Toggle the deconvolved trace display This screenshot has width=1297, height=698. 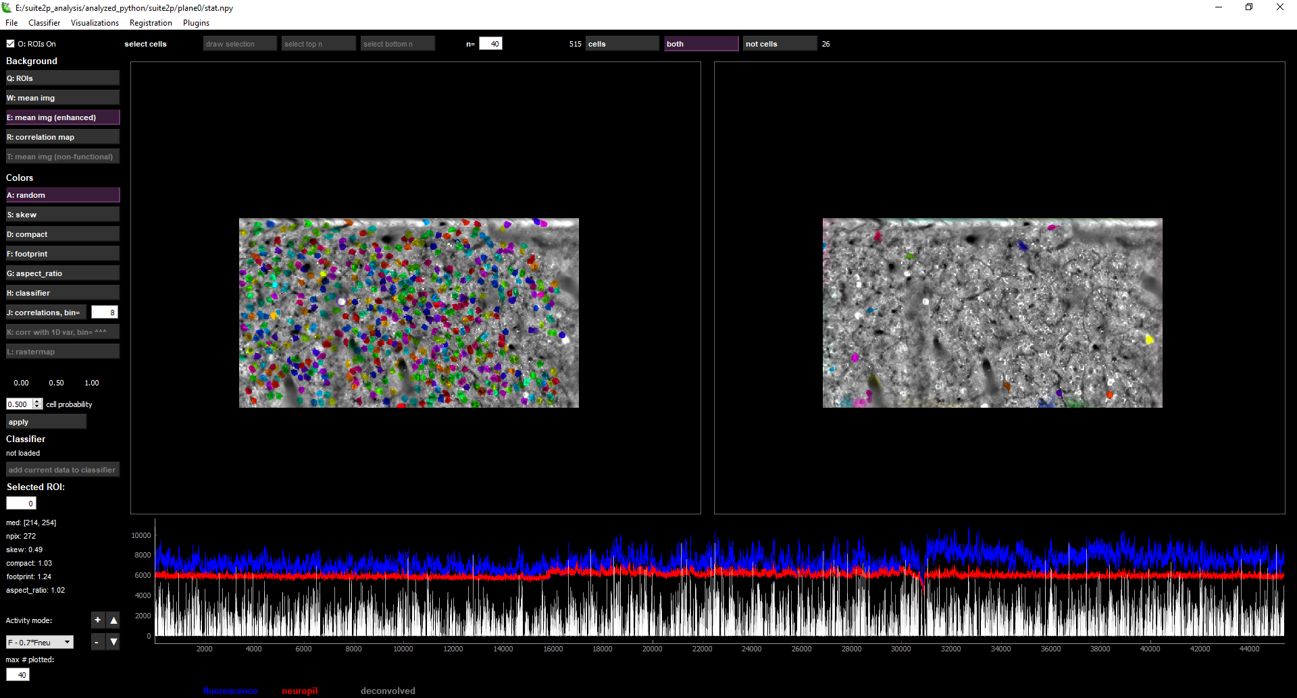pos(388,691)
